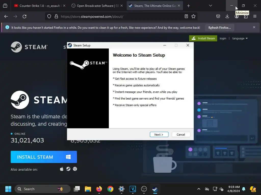Click the network display tray icon
Viewport: 261px width, 195px height.
pos(215,189)
